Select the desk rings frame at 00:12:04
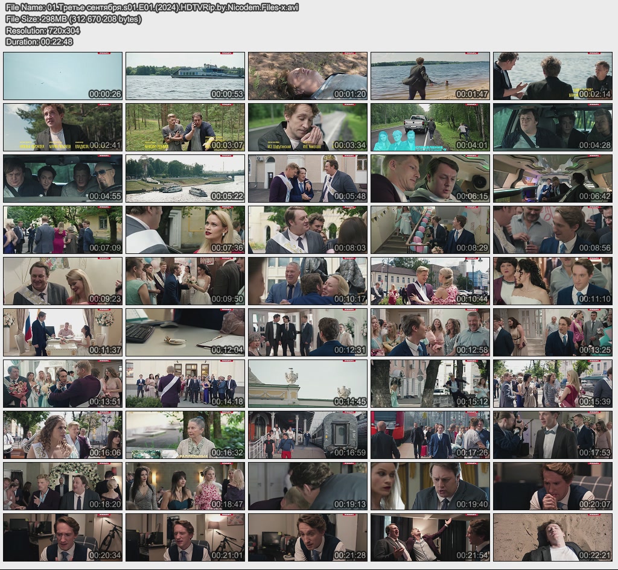Image resolution: width=618 pixels, height=570 pixels. tap(185, 332)
